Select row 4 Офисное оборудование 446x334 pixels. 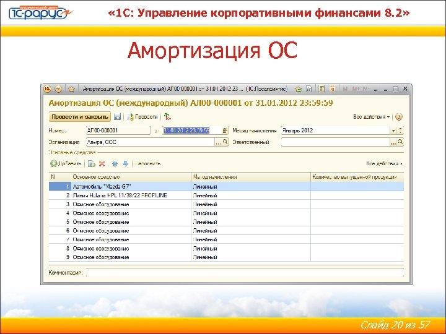[226, 213]
